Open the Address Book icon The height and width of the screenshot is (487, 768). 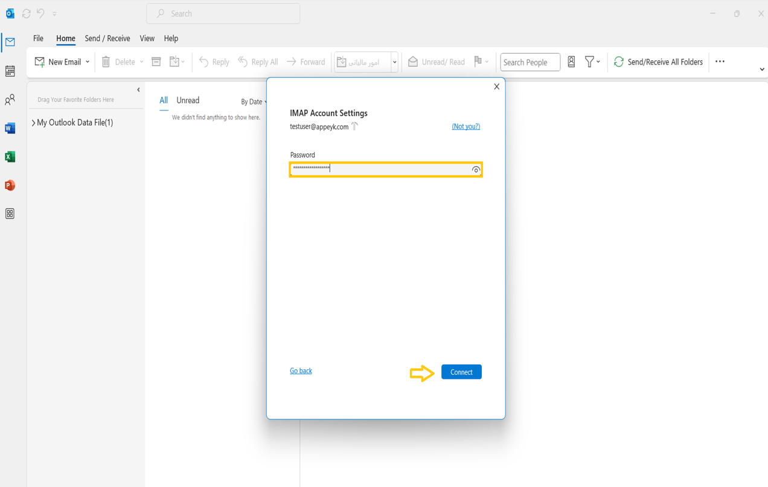point(571,62)
